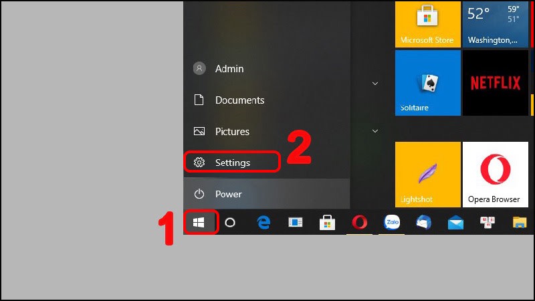
Task: Open Power options in Start menu
Action: point(228,194)
